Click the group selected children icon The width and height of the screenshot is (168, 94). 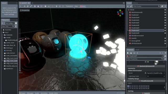tap(41, 6)
